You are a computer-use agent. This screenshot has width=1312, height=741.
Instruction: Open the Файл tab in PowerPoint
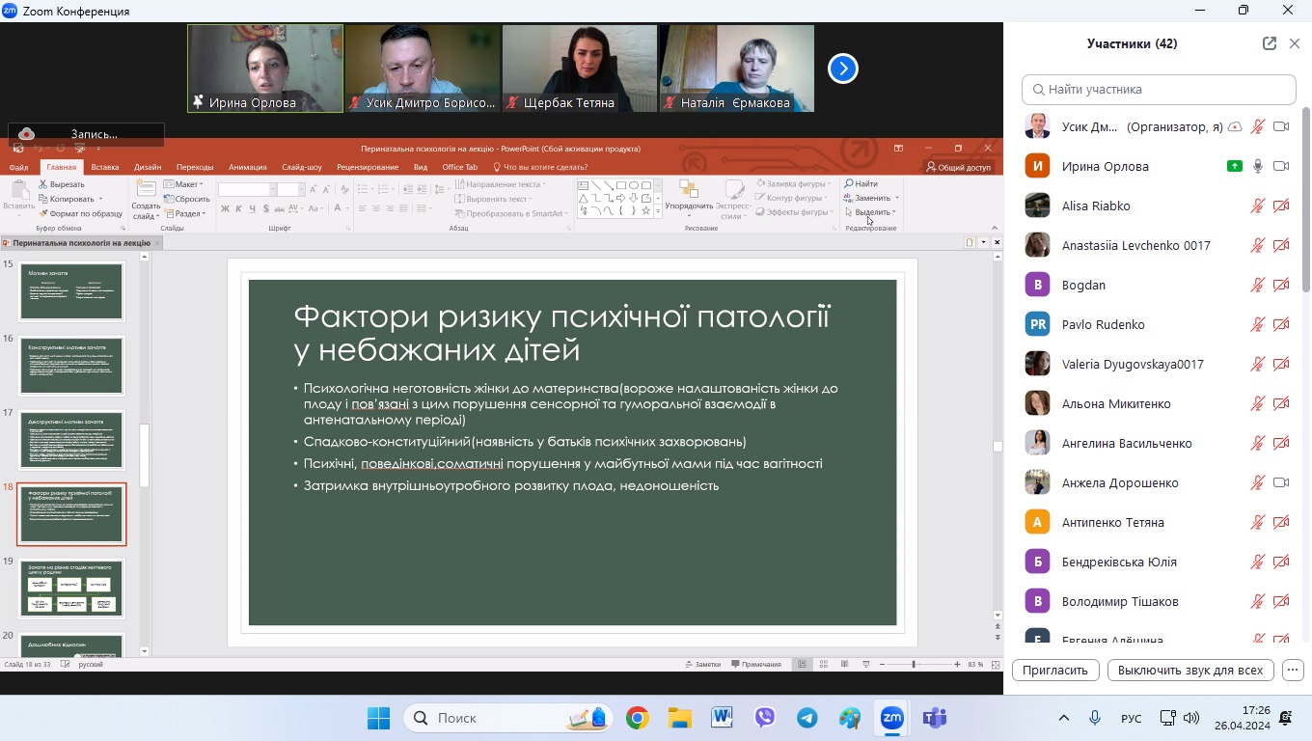tap(18, 167)
